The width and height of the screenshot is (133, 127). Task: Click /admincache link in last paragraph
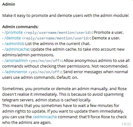tap(45, 117)
